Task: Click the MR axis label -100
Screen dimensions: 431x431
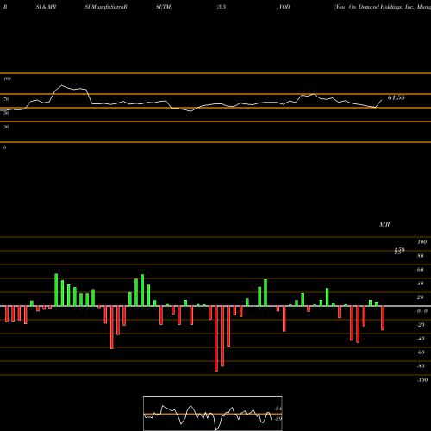Action: 422,380
